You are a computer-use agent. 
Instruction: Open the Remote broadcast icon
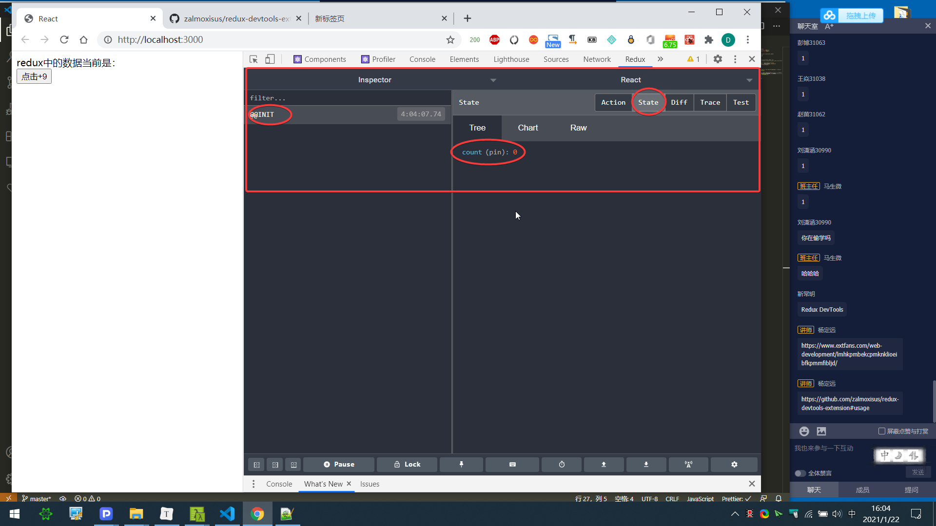tap(688, 464)
